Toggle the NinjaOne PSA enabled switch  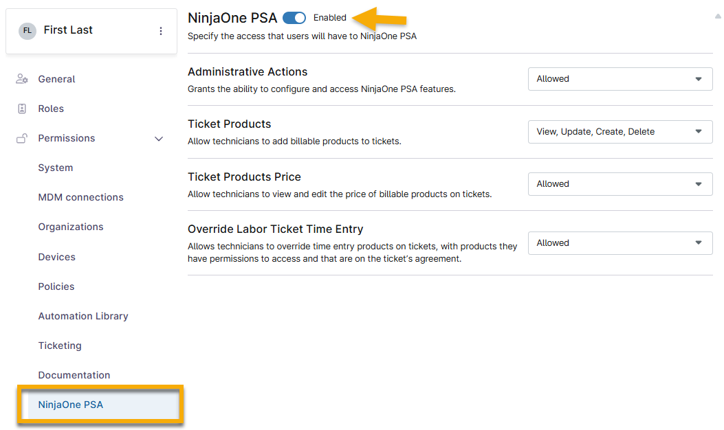294,18
